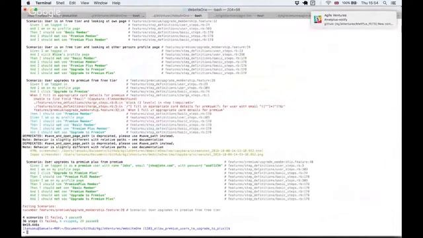Click the battery 100% indicator

pos(350,3)
